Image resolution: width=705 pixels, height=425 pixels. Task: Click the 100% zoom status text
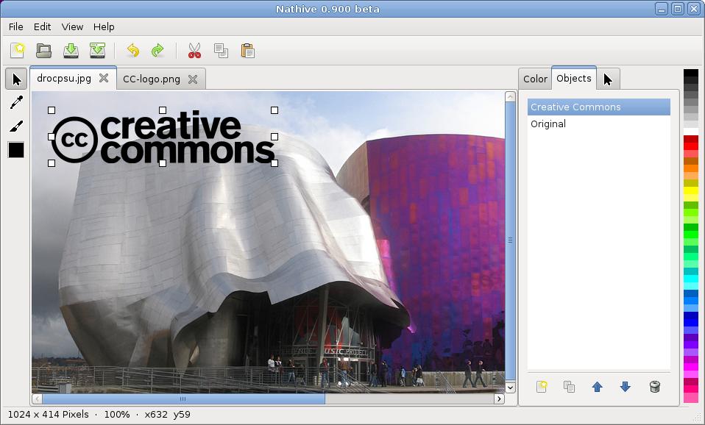tap(117, 414)
